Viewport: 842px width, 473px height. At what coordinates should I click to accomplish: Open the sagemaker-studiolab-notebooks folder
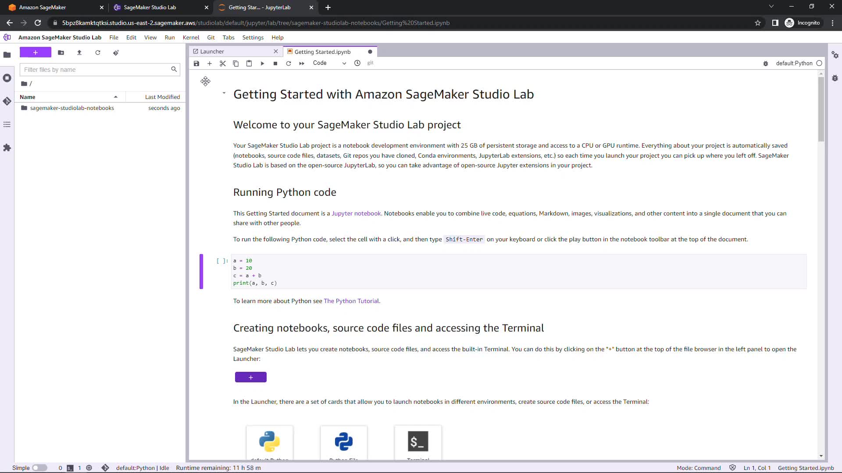click(x=72, y=108)
